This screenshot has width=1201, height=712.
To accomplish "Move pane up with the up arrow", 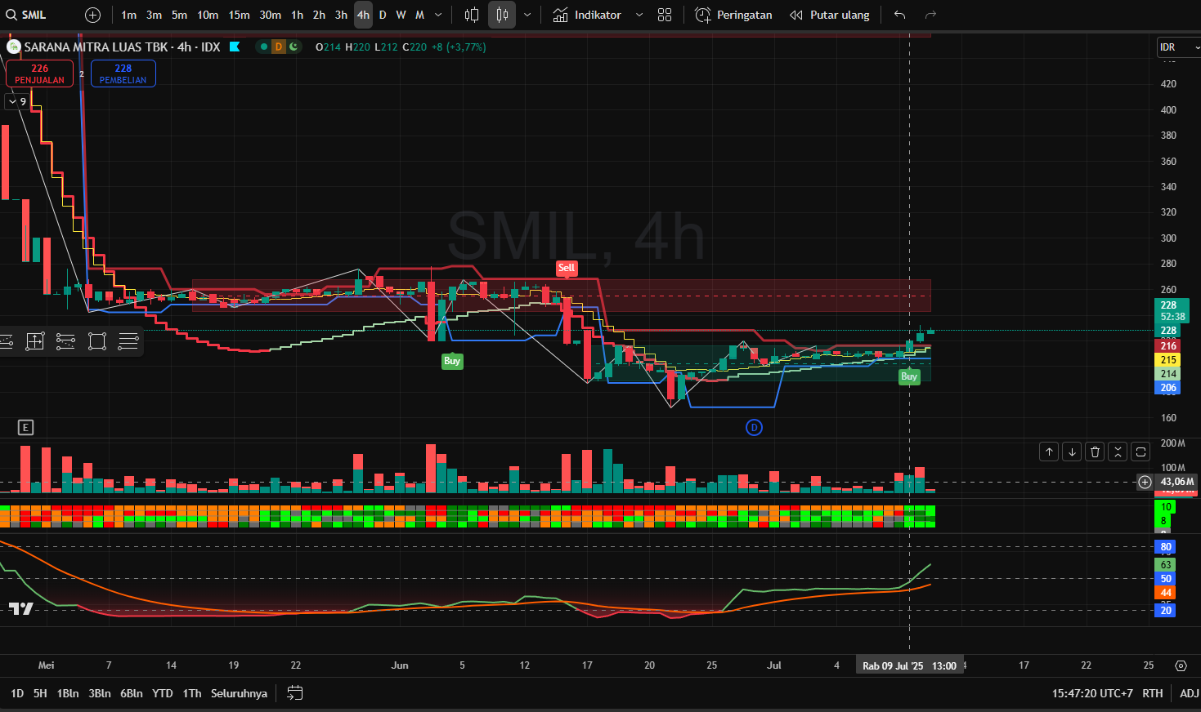I will pos(1049,452).
